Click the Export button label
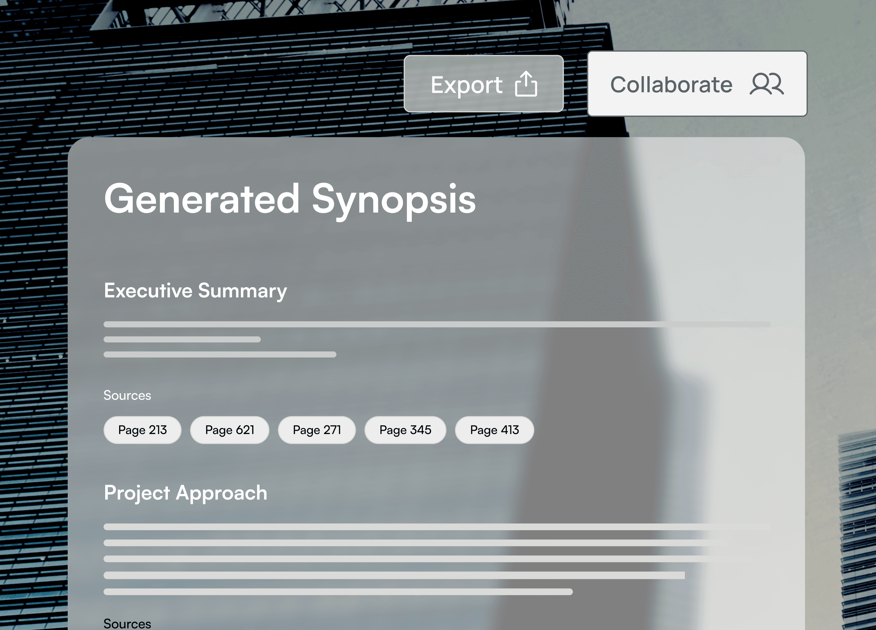This screenshot has height=630, width=876. (467, 85)
